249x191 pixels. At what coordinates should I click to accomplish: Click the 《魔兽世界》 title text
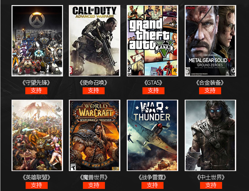click(94, 177)
